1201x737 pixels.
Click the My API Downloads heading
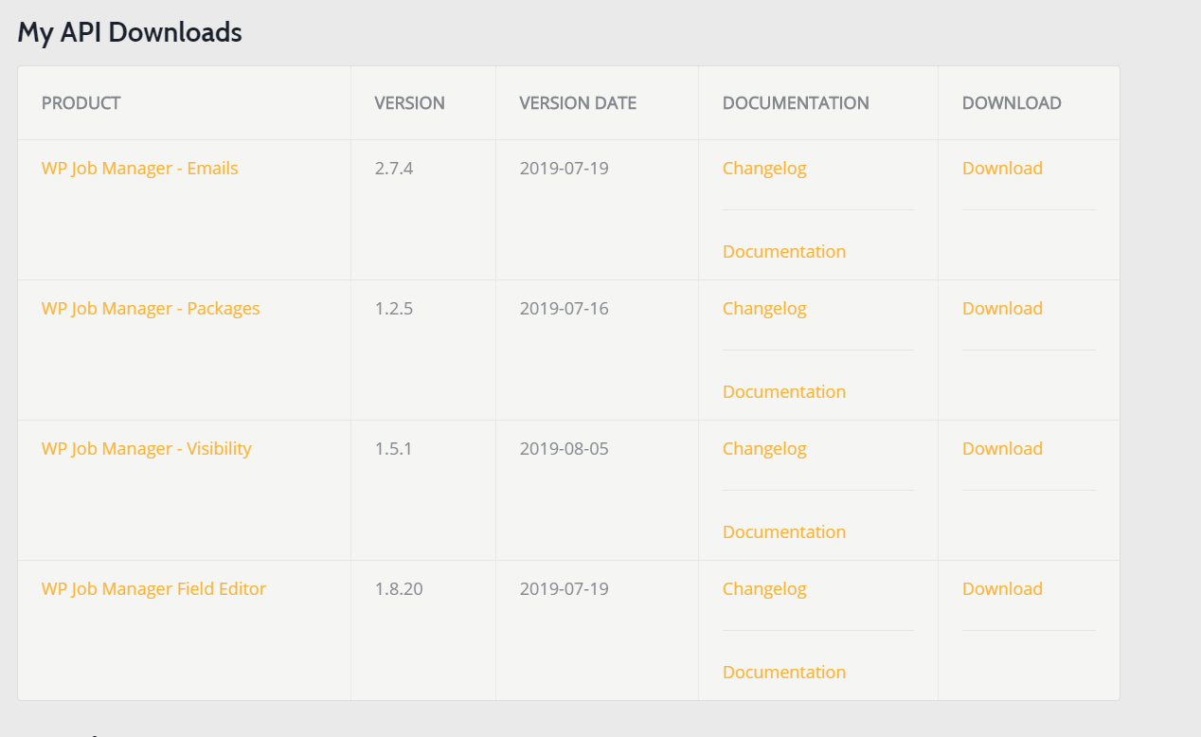tap(130, 33)
